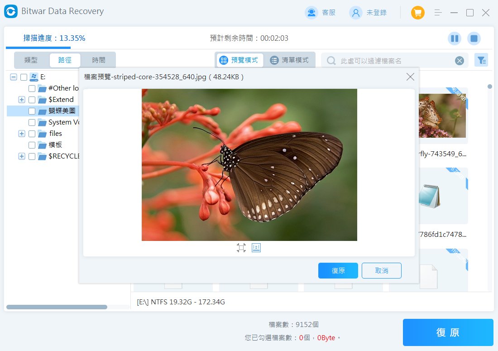498x351 pixels.
Task: Open the hamburger menu in title bar
Action: click(x=438, y=13)
